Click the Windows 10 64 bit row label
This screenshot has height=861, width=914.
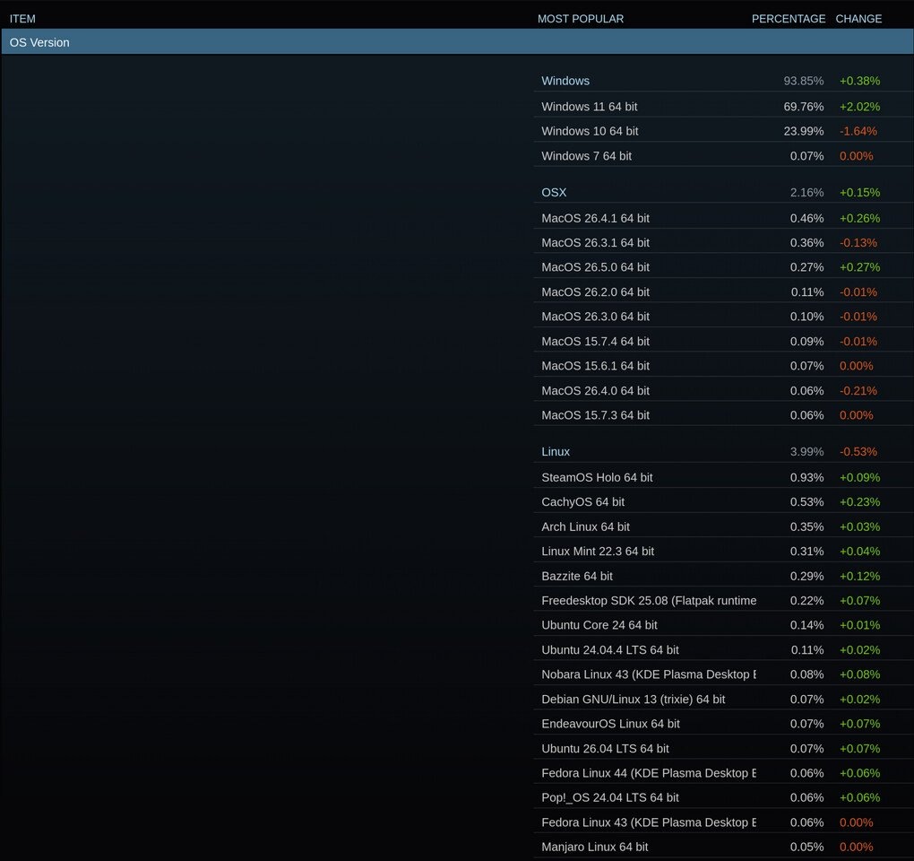[x=590, y=131]
